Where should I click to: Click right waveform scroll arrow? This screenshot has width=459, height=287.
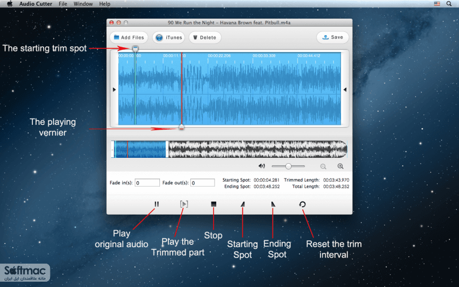(345, 90)
